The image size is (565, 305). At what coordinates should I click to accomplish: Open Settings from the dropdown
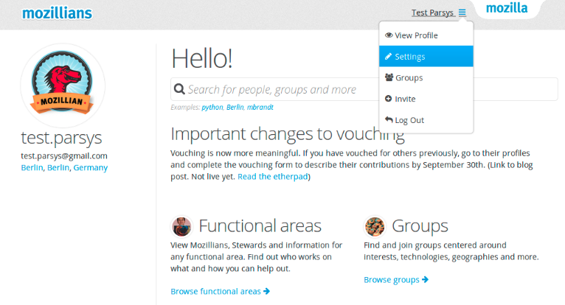(426, 56)
